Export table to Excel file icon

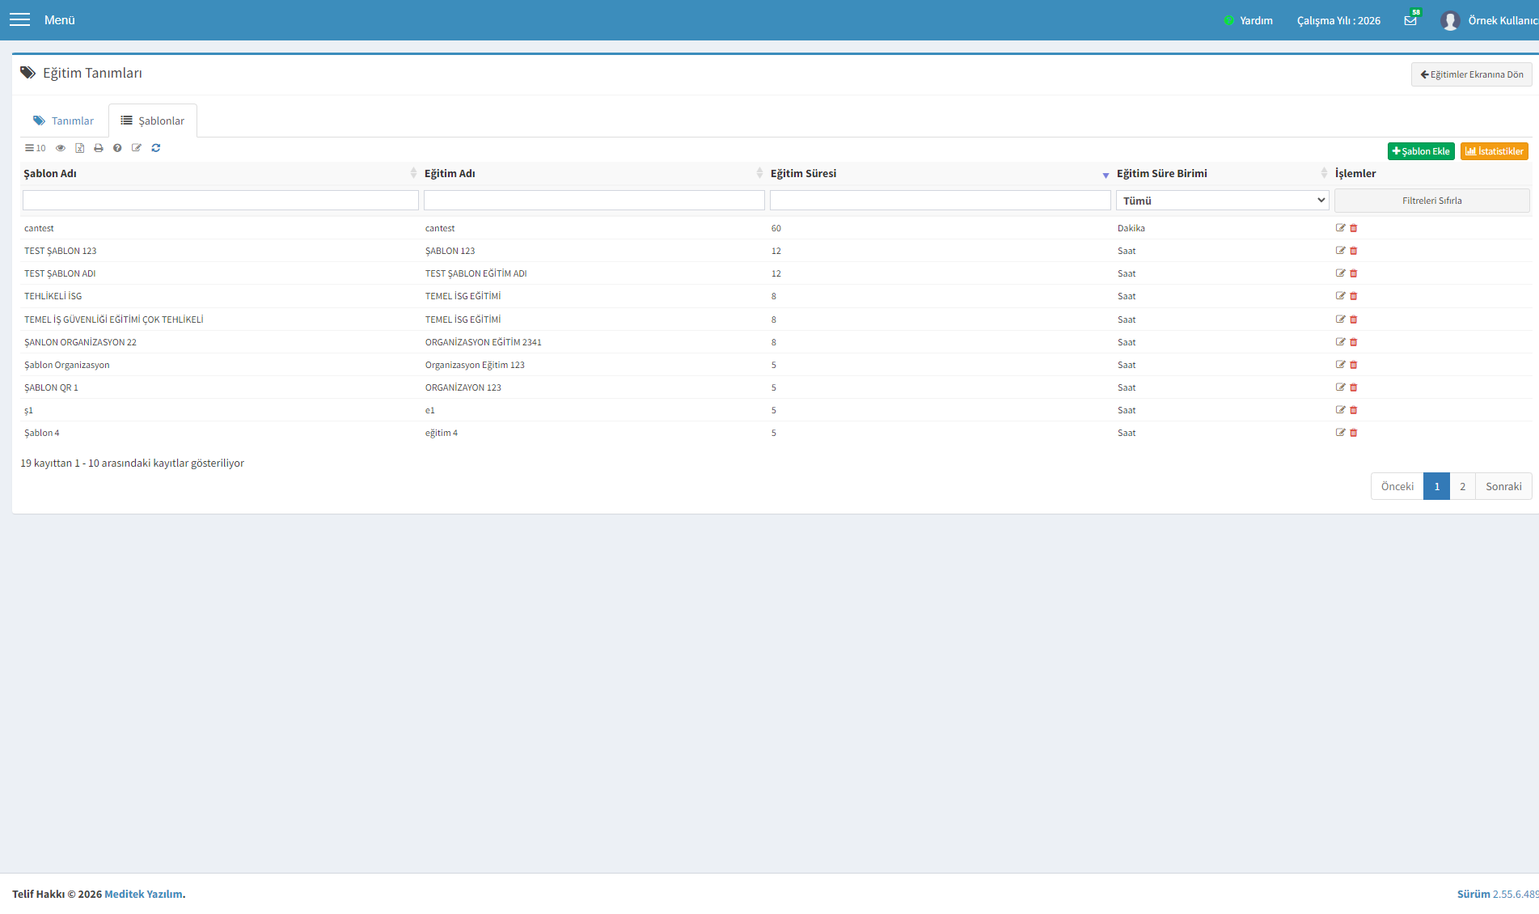click(80, 148)
